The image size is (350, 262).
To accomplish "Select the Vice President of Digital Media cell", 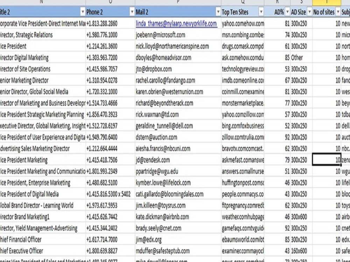I will 43,194.
